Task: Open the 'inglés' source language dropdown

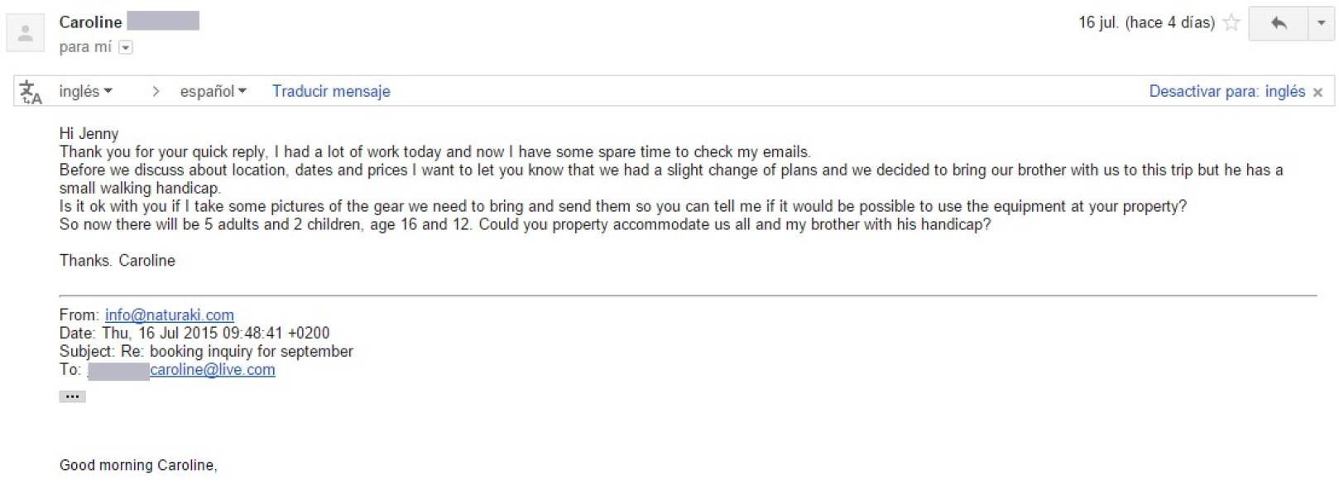Action: (85, 91)
